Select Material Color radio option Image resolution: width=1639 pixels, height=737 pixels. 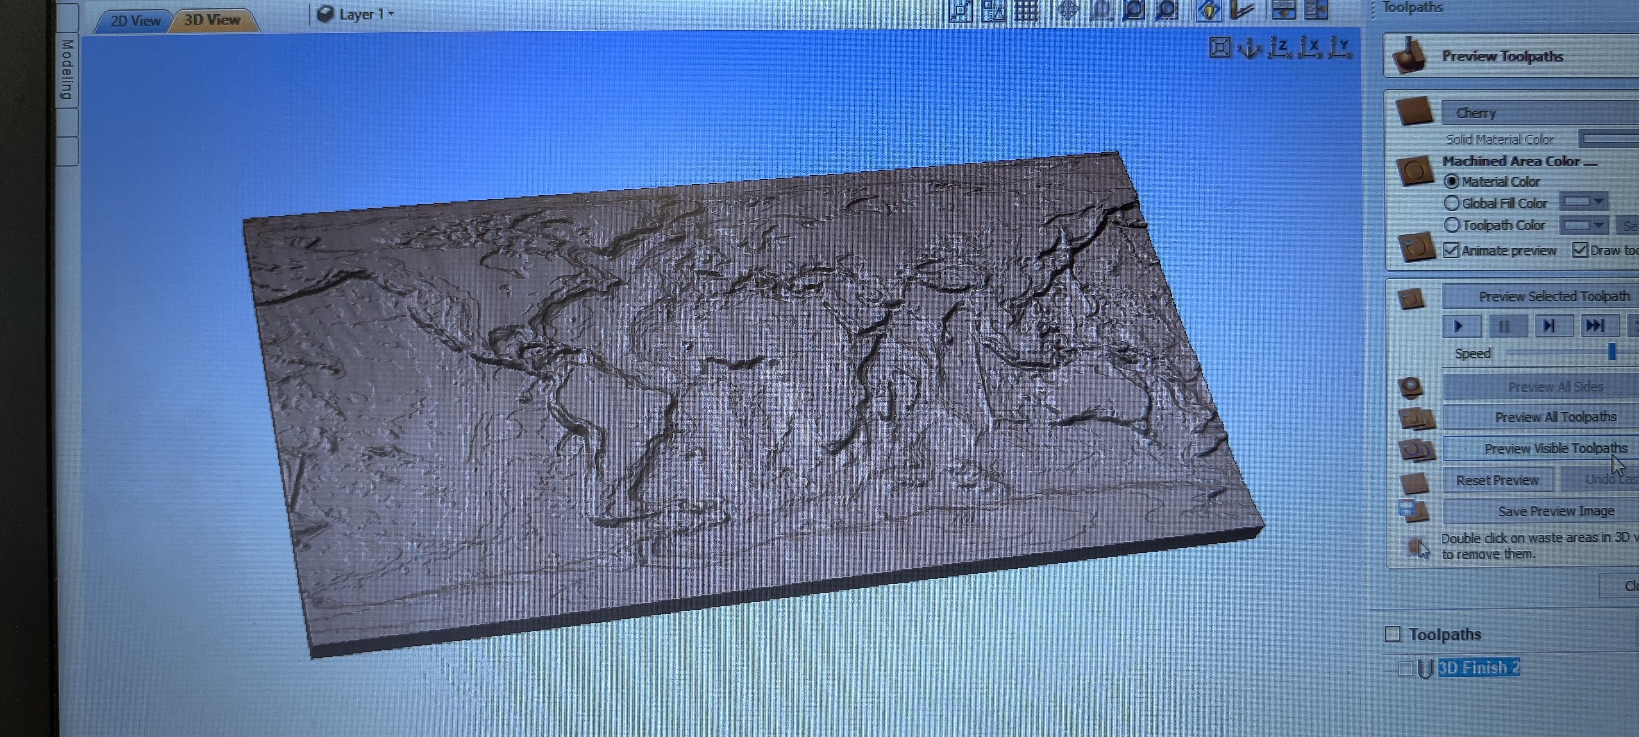(1451, 182)
